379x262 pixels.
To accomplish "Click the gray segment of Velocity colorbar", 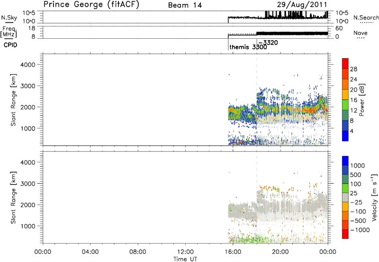I will 345,198.
